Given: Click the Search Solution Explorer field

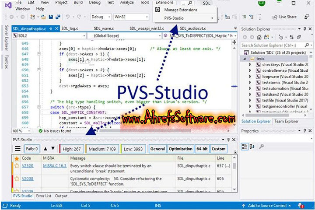Looking at the screenshot, I should pos(273,45).
